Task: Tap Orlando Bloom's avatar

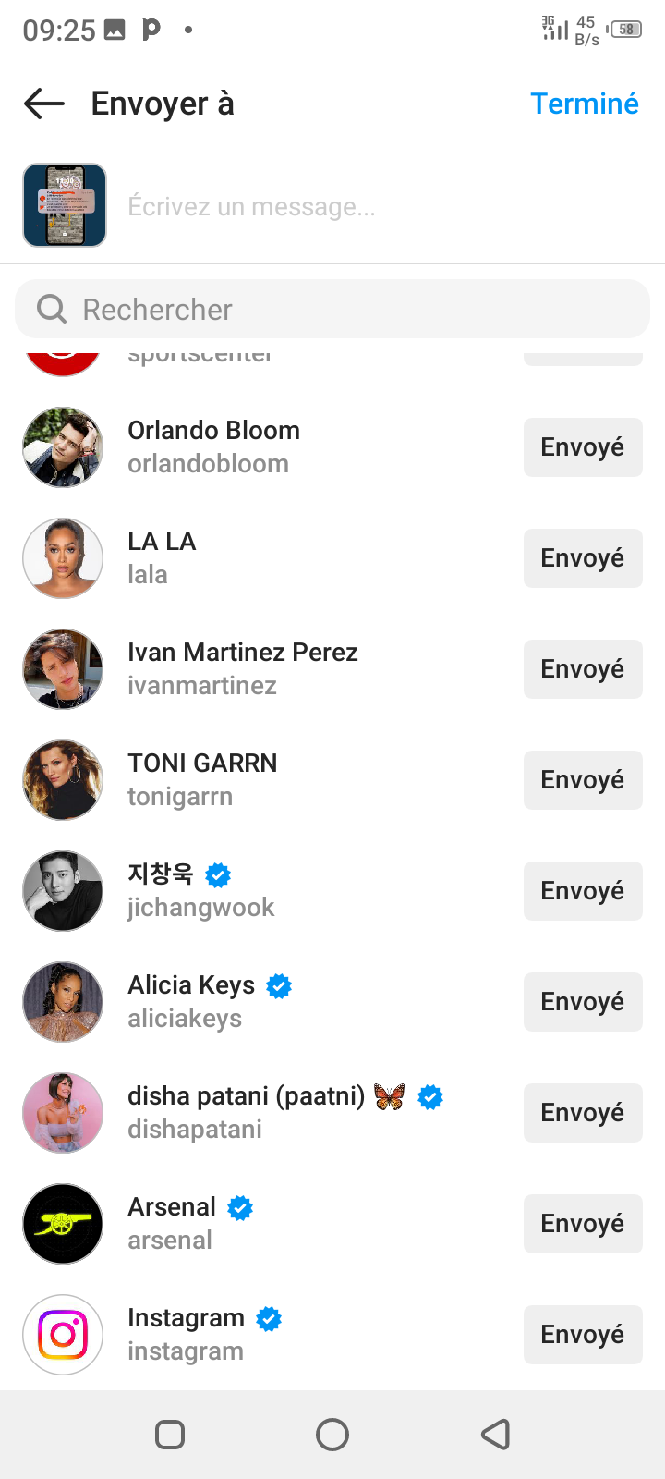Action: tap(63, 446)
